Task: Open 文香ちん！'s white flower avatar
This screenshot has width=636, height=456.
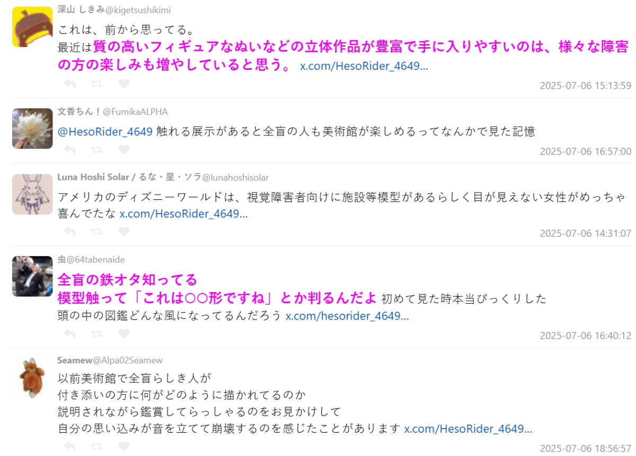Action: point(32,129)
